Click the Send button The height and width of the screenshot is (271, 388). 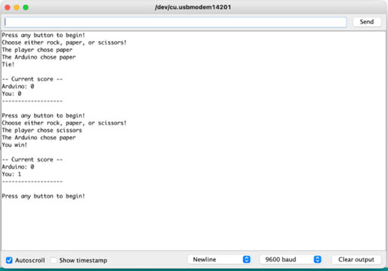[x=367, y=22]
